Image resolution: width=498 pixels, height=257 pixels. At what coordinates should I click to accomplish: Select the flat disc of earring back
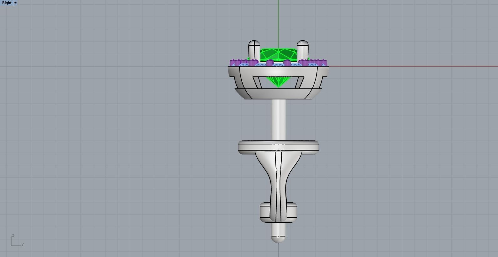coord(278,147)
